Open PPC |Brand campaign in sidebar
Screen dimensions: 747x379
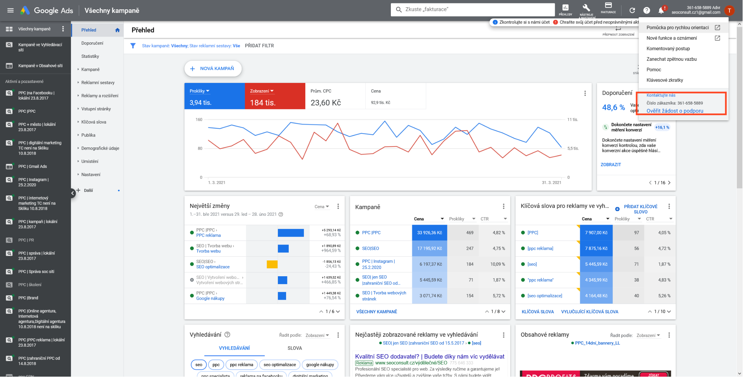pyautogui.click(x=28, y=299)
